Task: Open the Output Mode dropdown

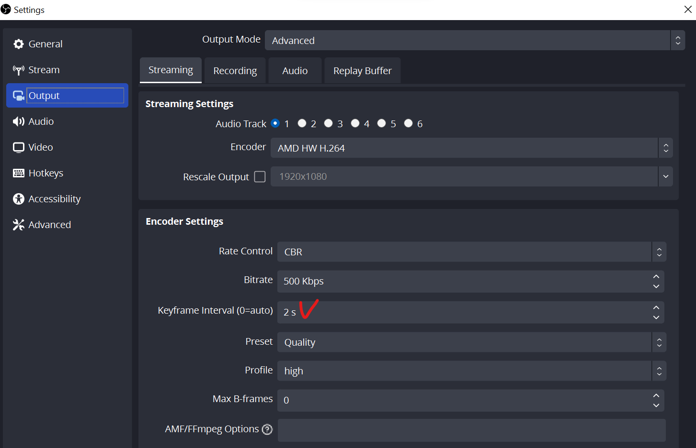Action: tap(474, 41)
